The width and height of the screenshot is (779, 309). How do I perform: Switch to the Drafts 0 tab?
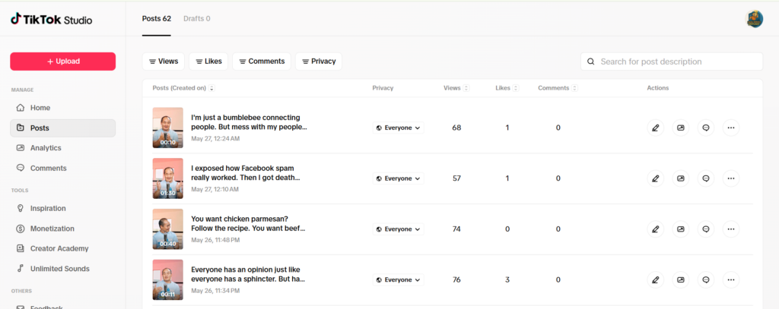[197, 19]
